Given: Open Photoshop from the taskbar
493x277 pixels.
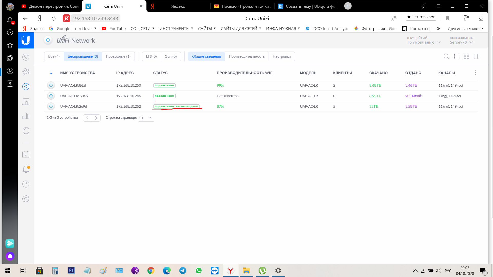Looking at the screenshot, I should click(71, 270).
